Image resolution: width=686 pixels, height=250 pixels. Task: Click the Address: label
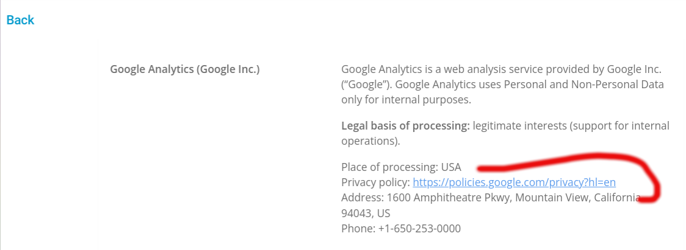click(x=363, y=198)
